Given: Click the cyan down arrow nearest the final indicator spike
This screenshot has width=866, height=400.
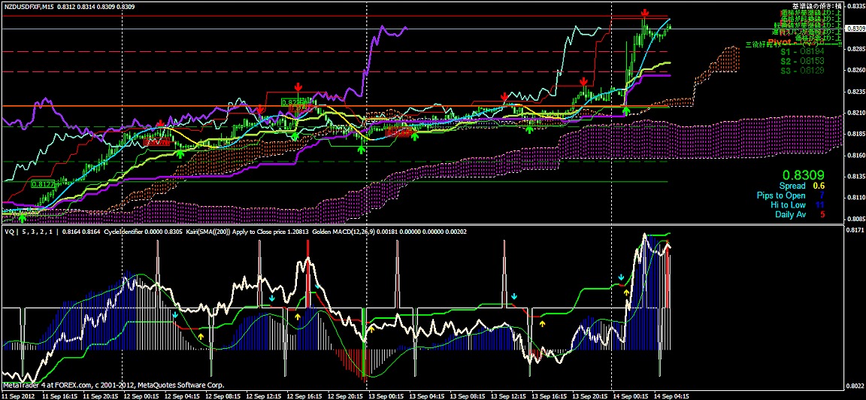Looking at the screenshot, I should coord(621,277).
